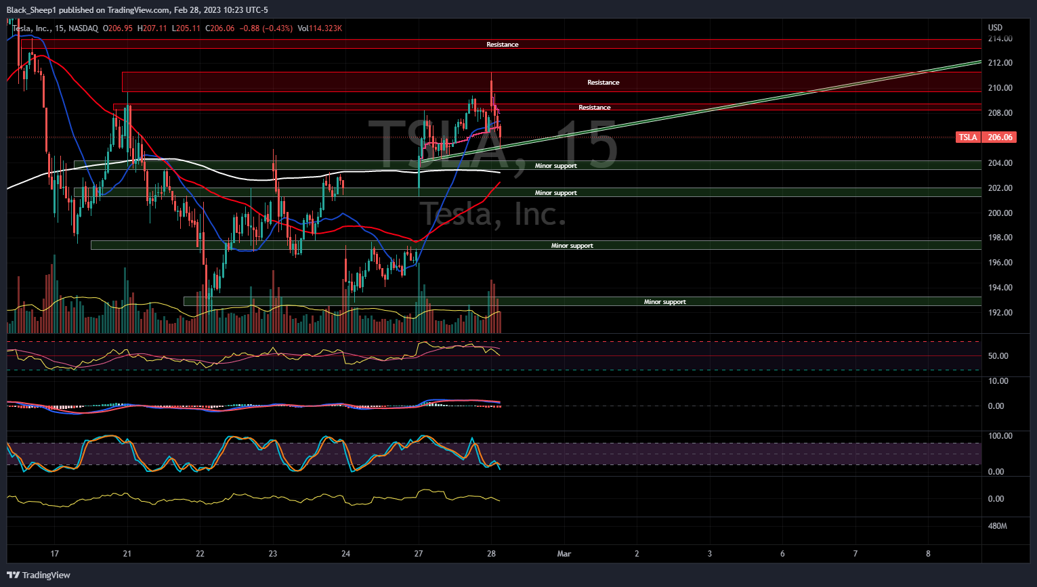Select the Resistance label near 208.00
The height and width of the screenshot is (587, 1037).
pyautogui.click(x=595, y=108)
